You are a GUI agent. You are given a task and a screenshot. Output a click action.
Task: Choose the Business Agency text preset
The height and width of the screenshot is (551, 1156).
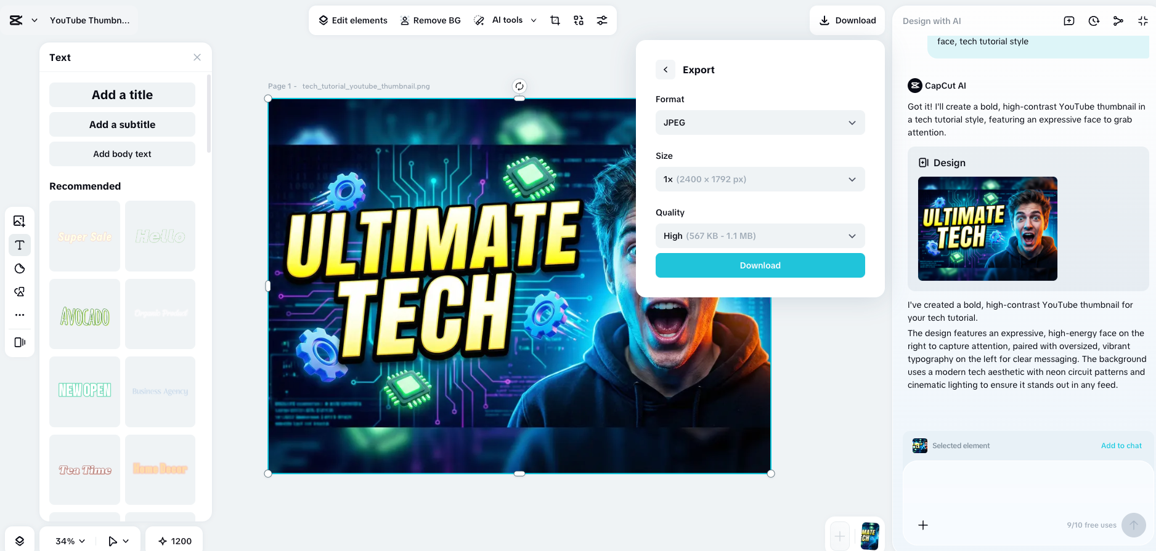click(160, 392)
